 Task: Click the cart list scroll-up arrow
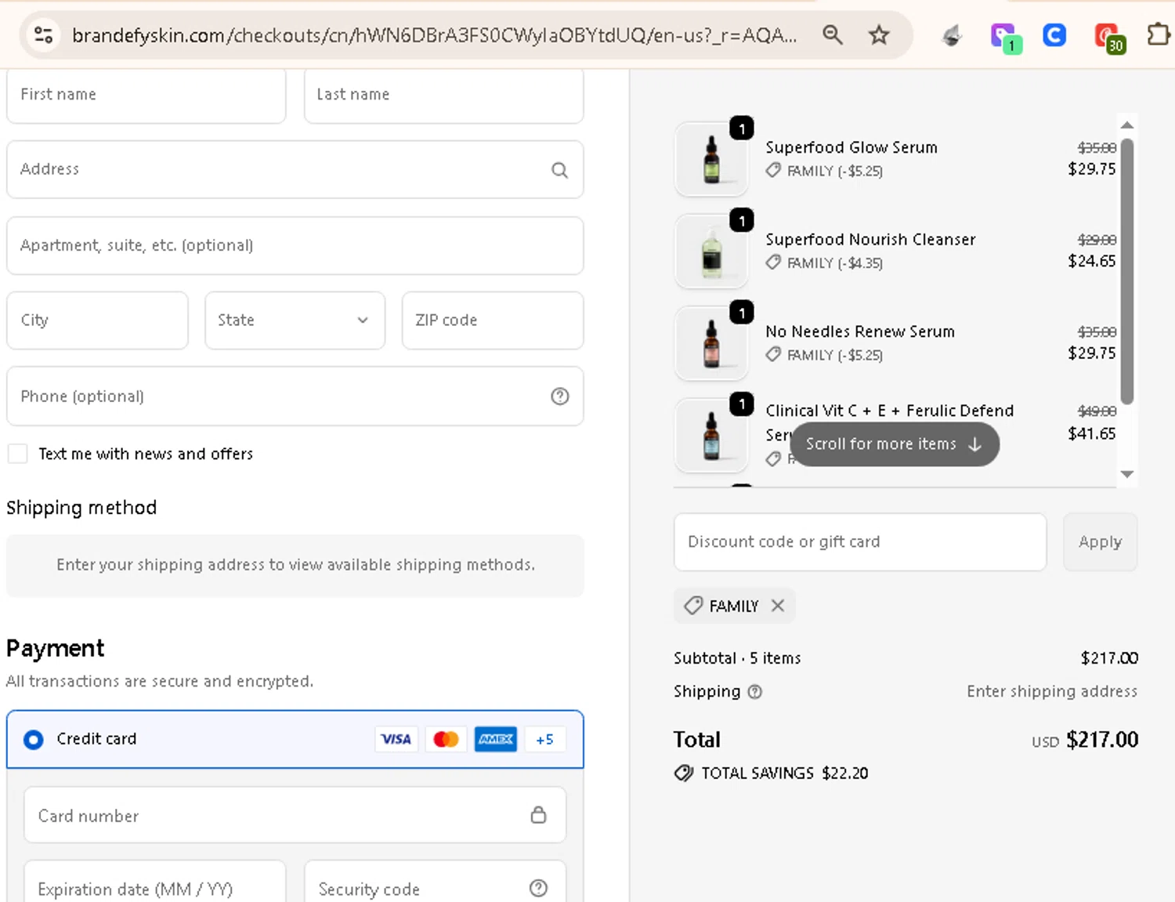pyautogui.click(x=1127, y=125)
